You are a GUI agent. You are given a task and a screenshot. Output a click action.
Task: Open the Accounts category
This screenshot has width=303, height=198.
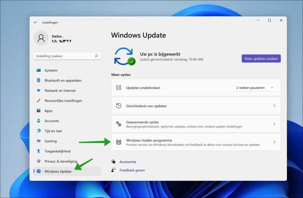[x=67, y=121]
